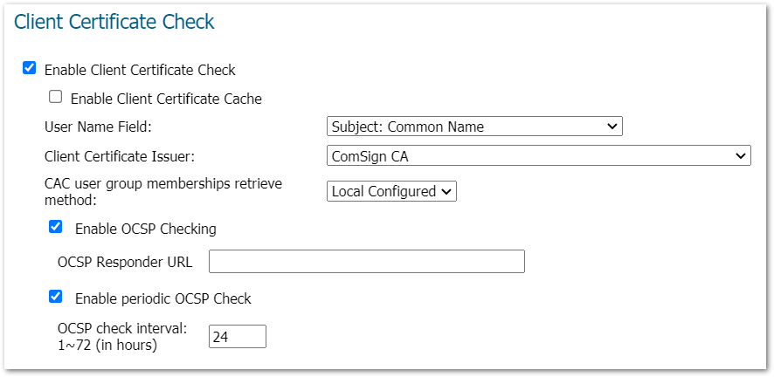Disable the Enable OCSP Checking checkbox
The image size is (774, 377).
pos(56,227)
